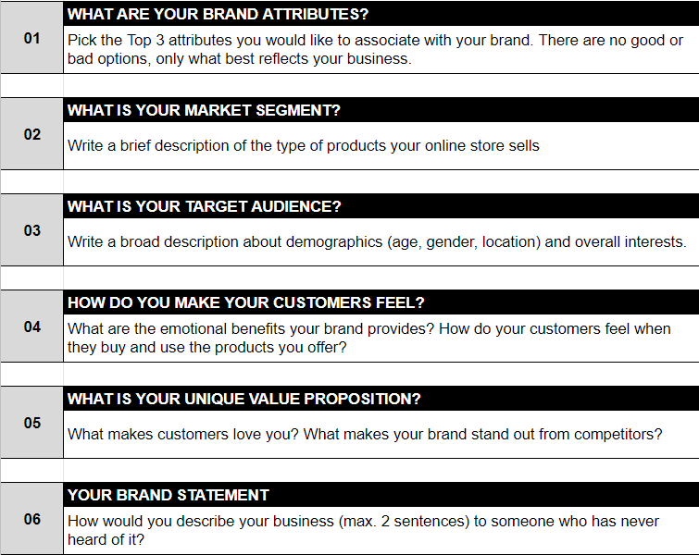Image resolution: width=699 pixels, height=555 pixels.
Task: Select the 04 number cell
Action: [x=31, y=326]
